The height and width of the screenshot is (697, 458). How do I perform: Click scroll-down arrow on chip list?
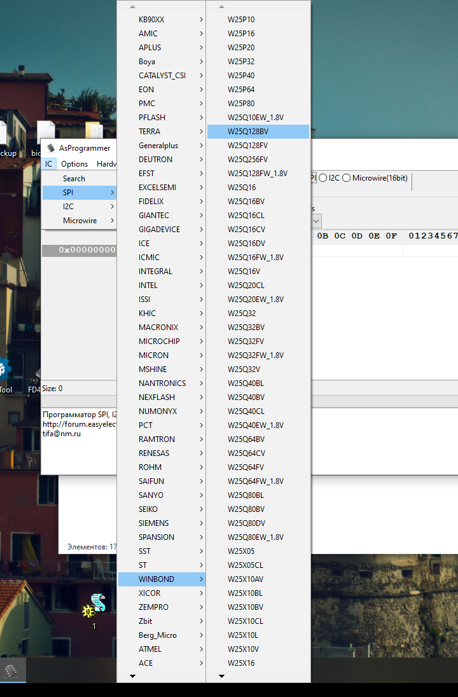point(221,676)
